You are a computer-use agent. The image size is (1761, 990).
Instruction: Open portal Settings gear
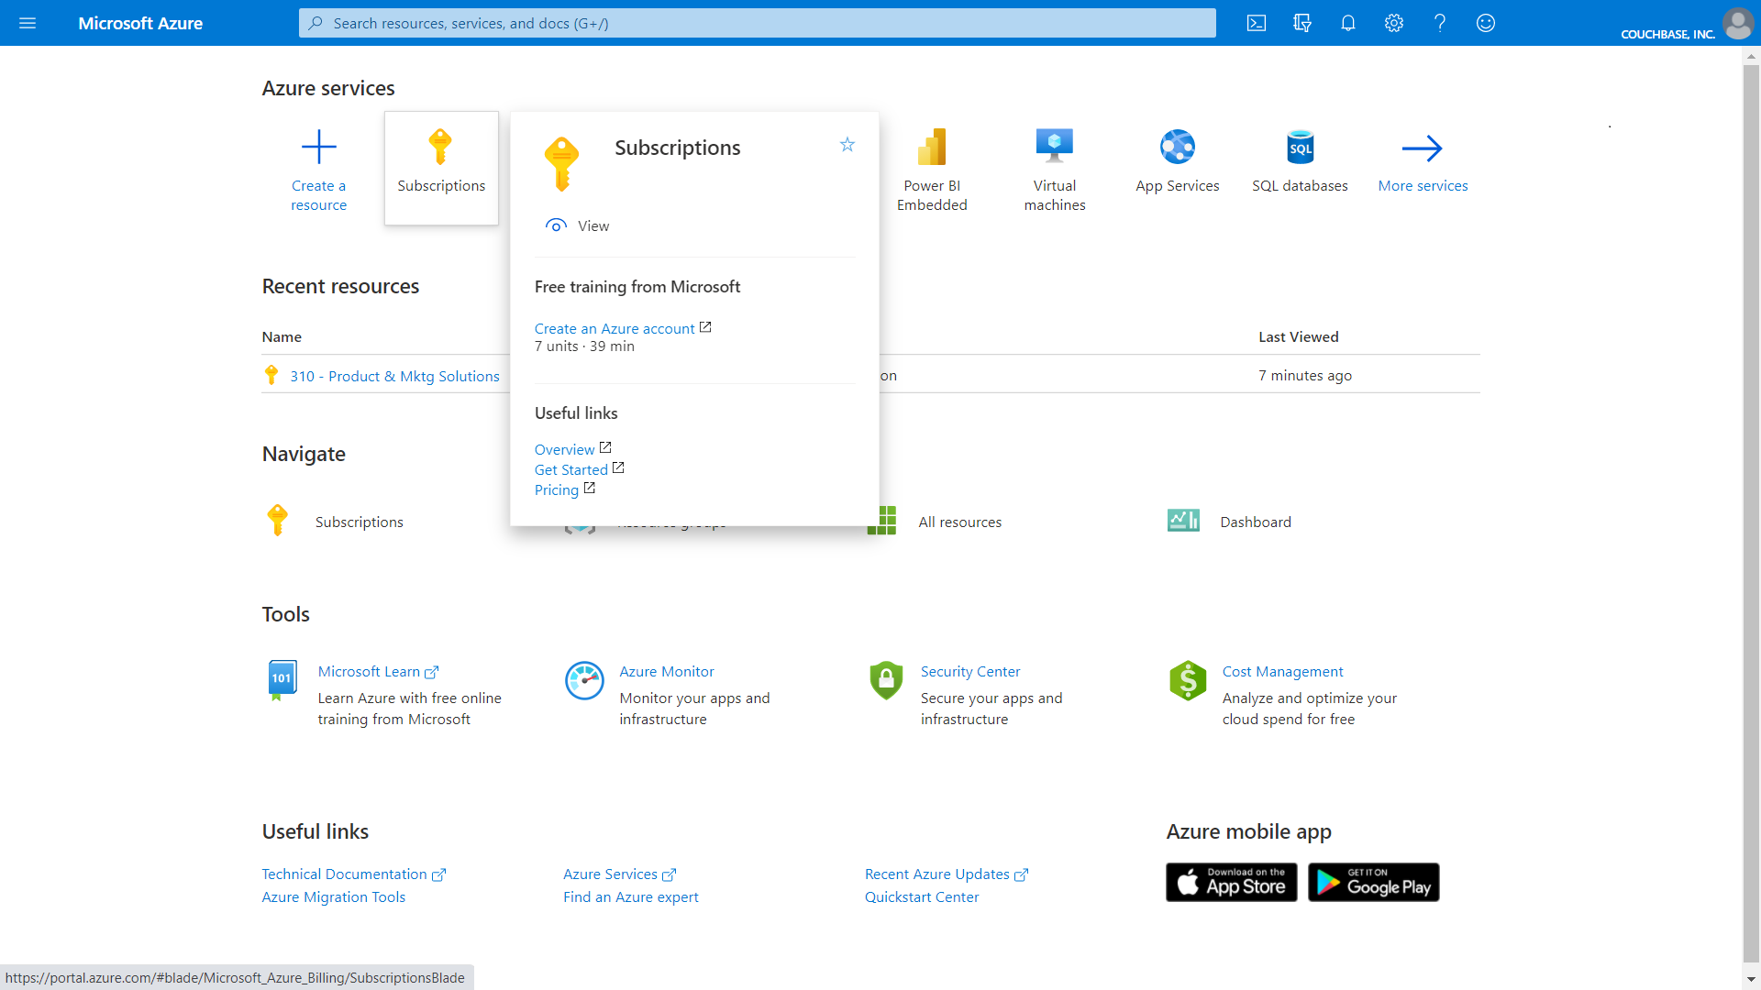(1393, 23)
